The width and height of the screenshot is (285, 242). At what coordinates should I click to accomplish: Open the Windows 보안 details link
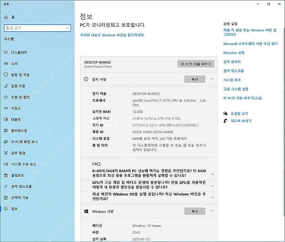[112, 35]
